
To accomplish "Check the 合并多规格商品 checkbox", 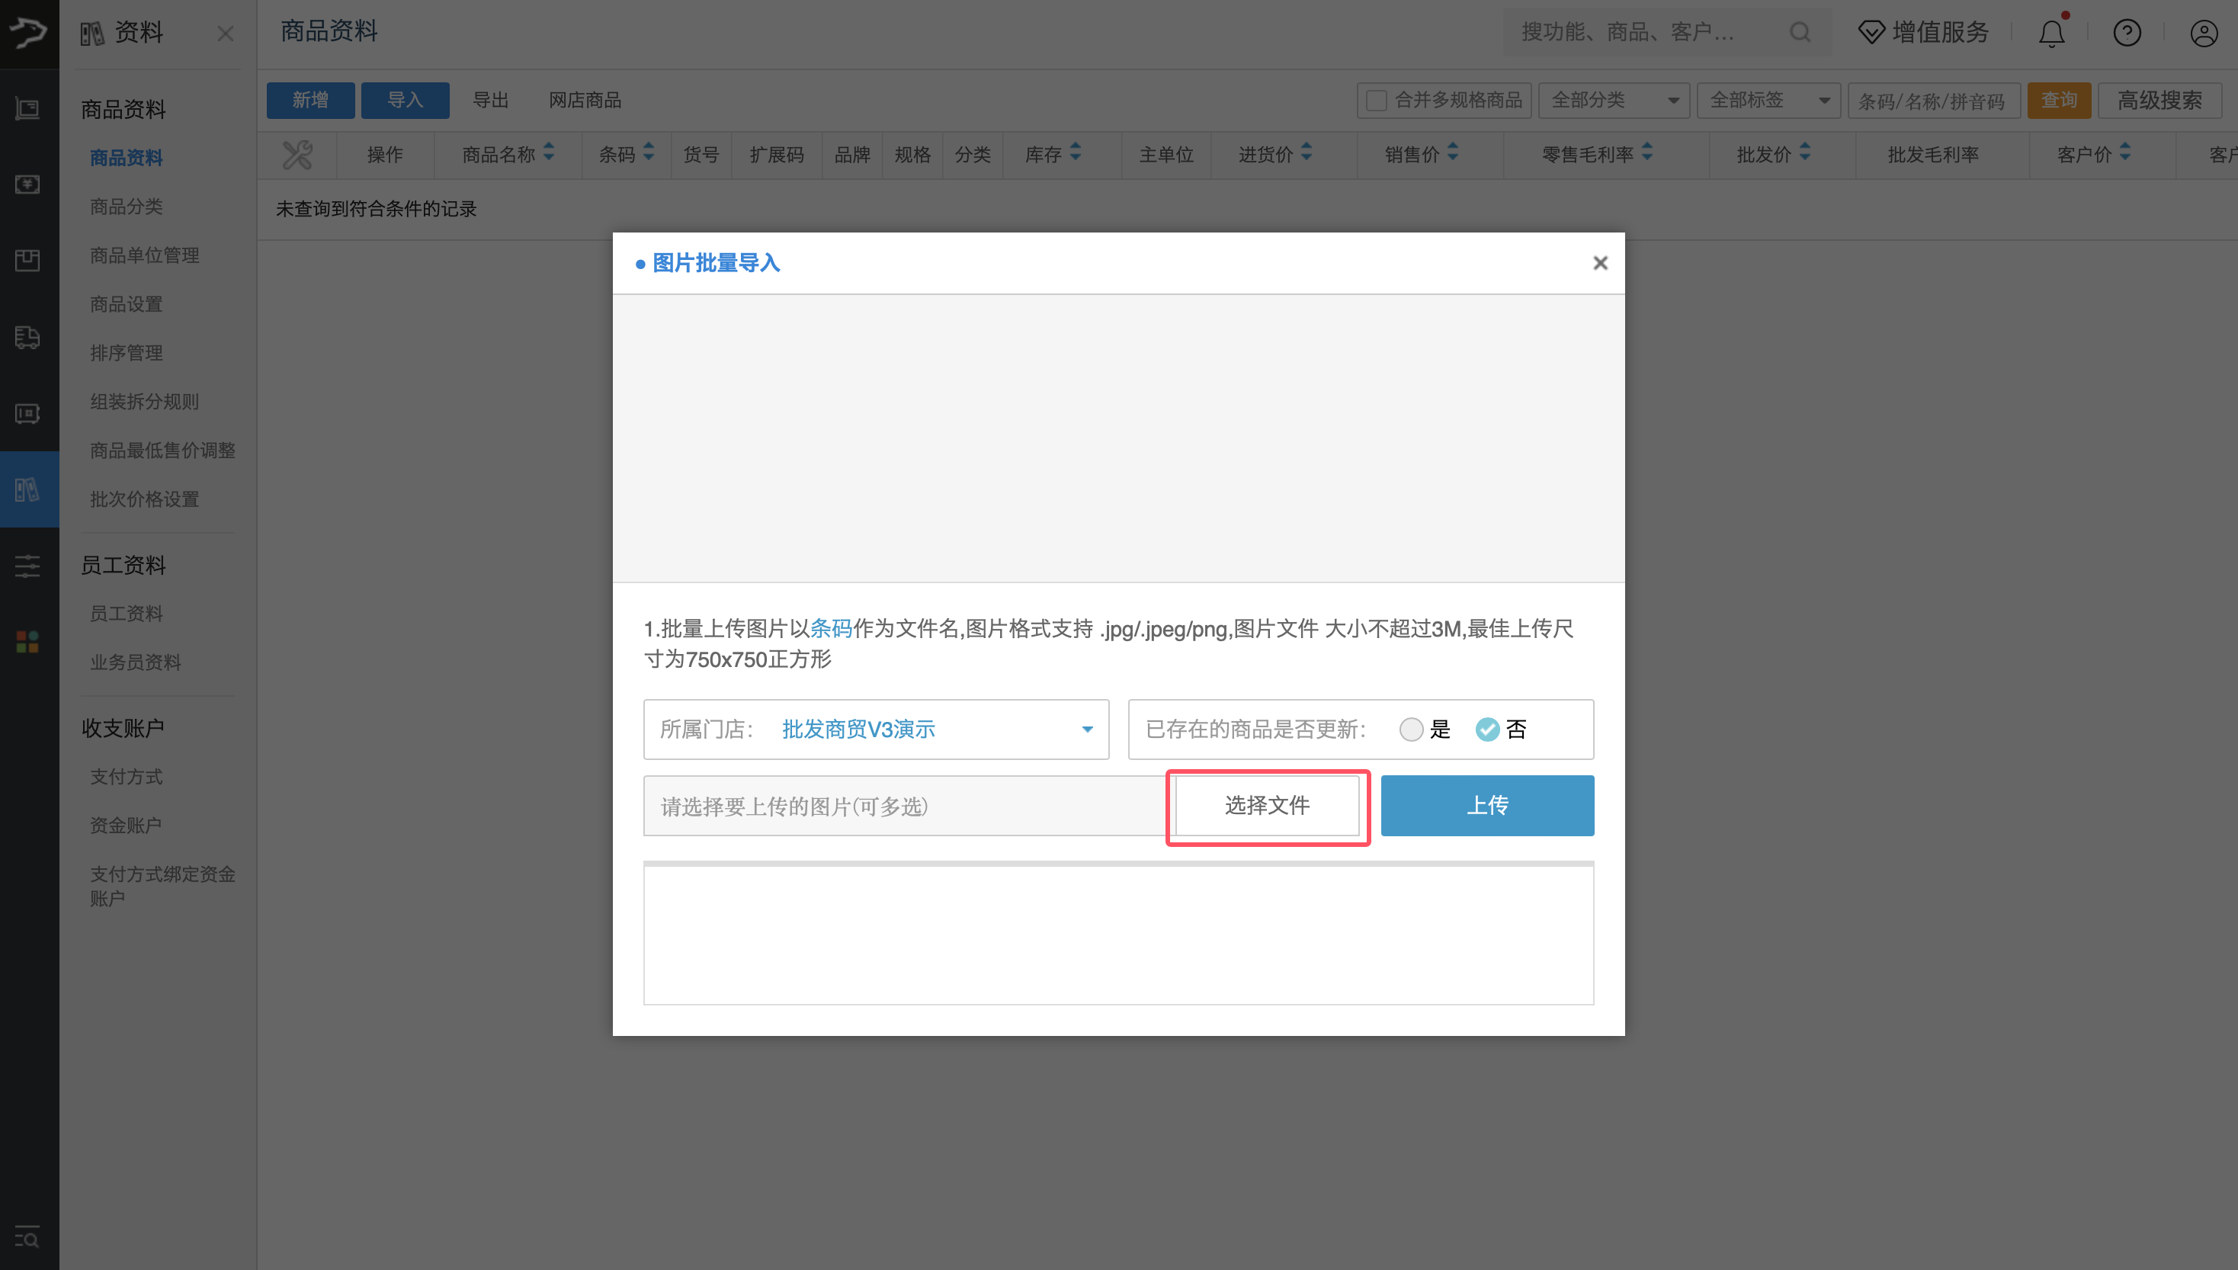I will pyautogui.click(x=1377, y=101).
